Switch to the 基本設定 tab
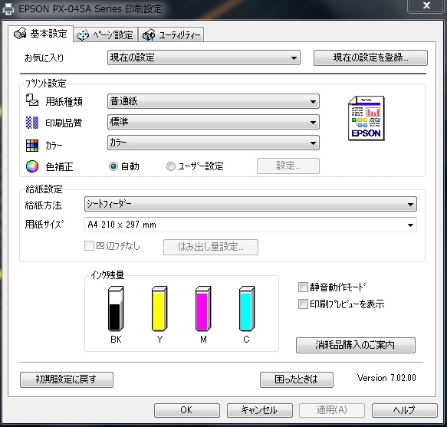This screenshot has width=447, height=427. (x=41, y=34)
